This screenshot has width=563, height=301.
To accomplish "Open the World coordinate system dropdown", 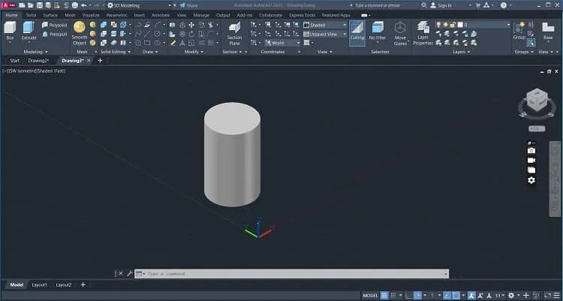I will tap(282, 43).
